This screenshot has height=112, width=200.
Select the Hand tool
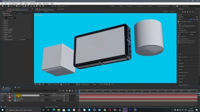8,6
